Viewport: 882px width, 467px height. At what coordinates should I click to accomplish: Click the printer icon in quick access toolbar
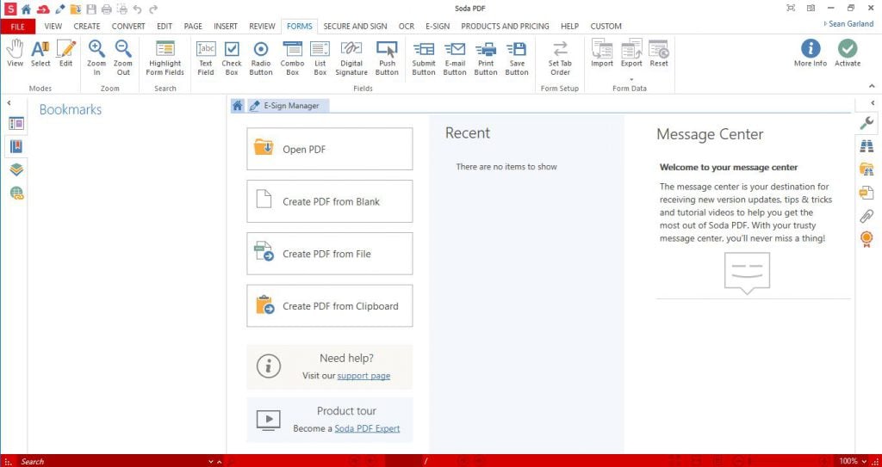[106, 9]
